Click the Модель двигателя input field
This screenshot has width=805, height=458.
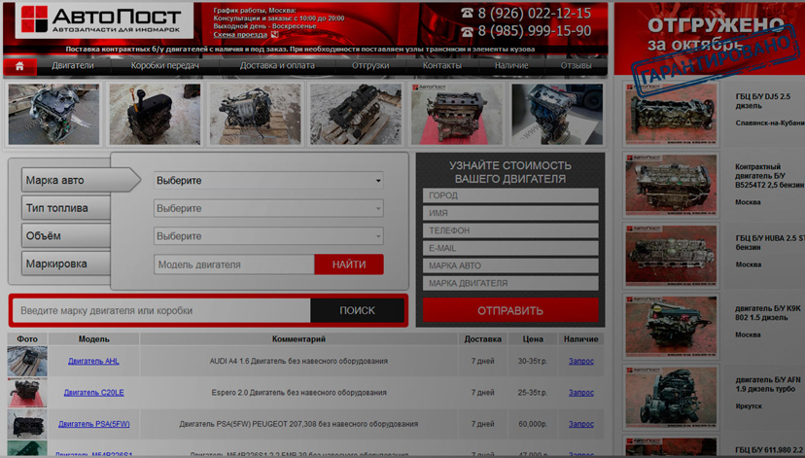234,264
